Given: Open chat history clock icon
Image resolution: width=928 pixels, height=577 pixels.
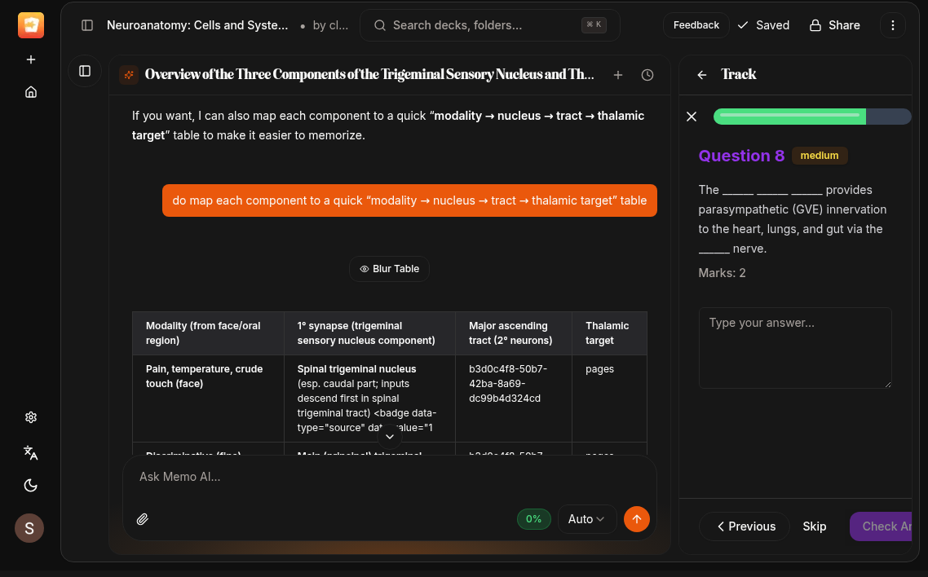Looking at the screenshot, I should tap(647, 75).
